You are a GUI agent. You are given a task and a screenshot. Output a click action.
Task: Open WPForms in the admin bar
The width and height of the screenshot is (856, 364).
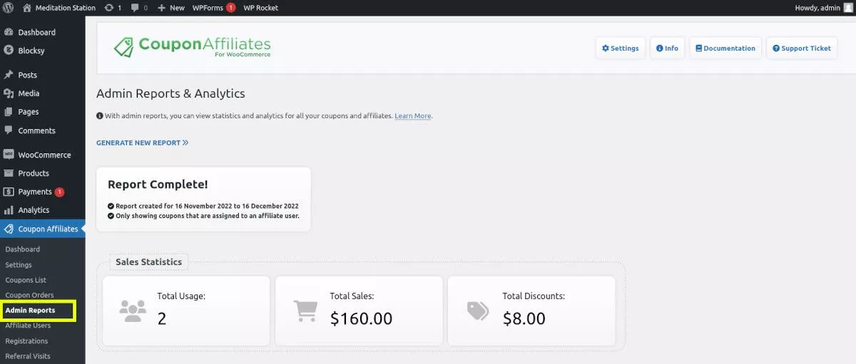pyautogui.click(x=208, y=8)
